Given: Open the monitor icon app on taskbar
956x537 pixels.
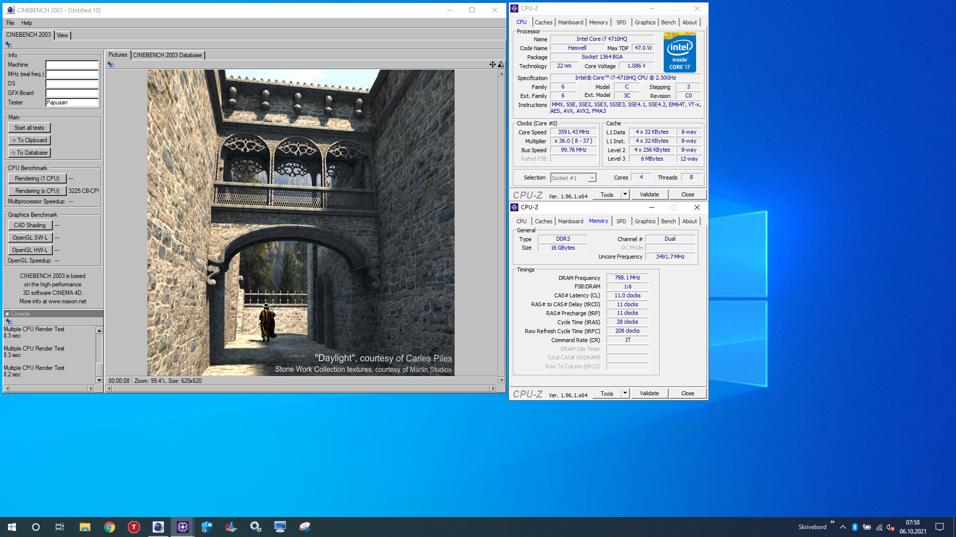Looking at the screenshot, I should coord(280,527).
